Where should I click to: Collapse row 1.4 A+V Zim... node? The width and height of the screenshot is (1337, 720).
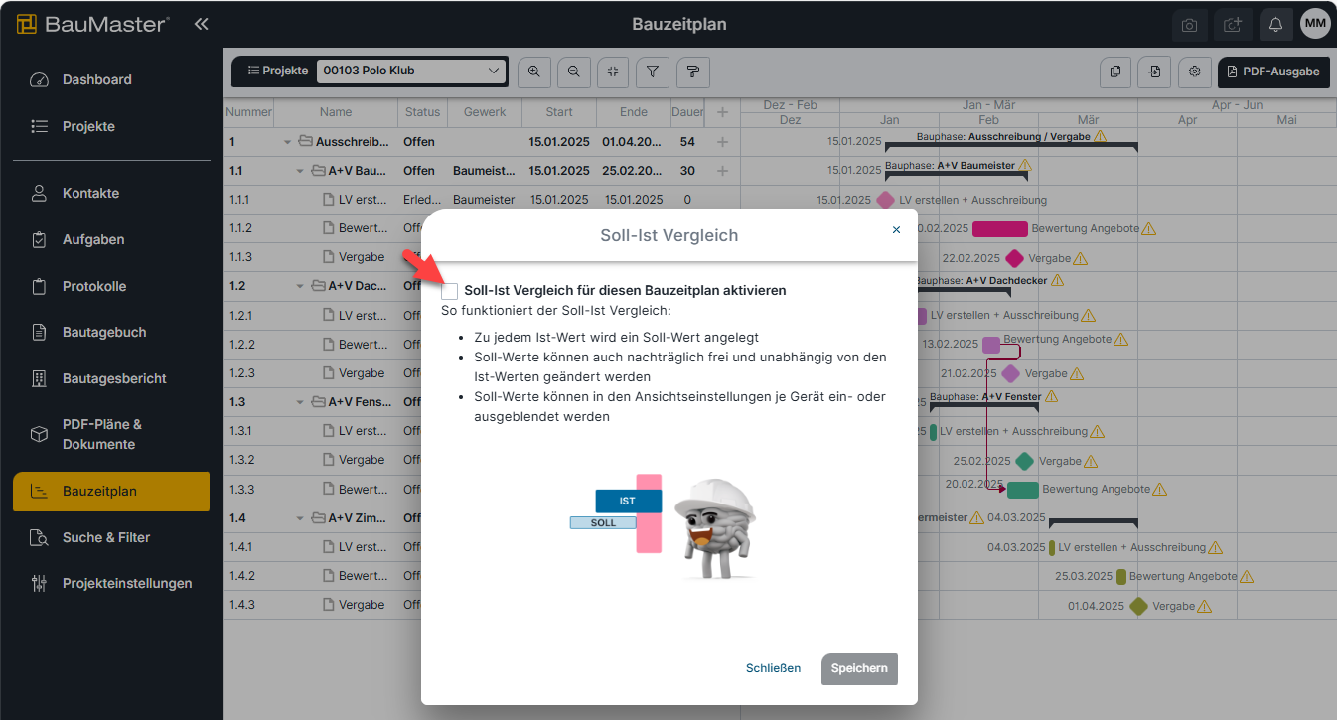pyautogui.click(x=301, y=517)
